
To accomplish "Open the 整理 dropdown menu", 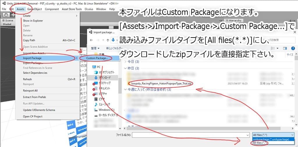I will coord(95,48).
